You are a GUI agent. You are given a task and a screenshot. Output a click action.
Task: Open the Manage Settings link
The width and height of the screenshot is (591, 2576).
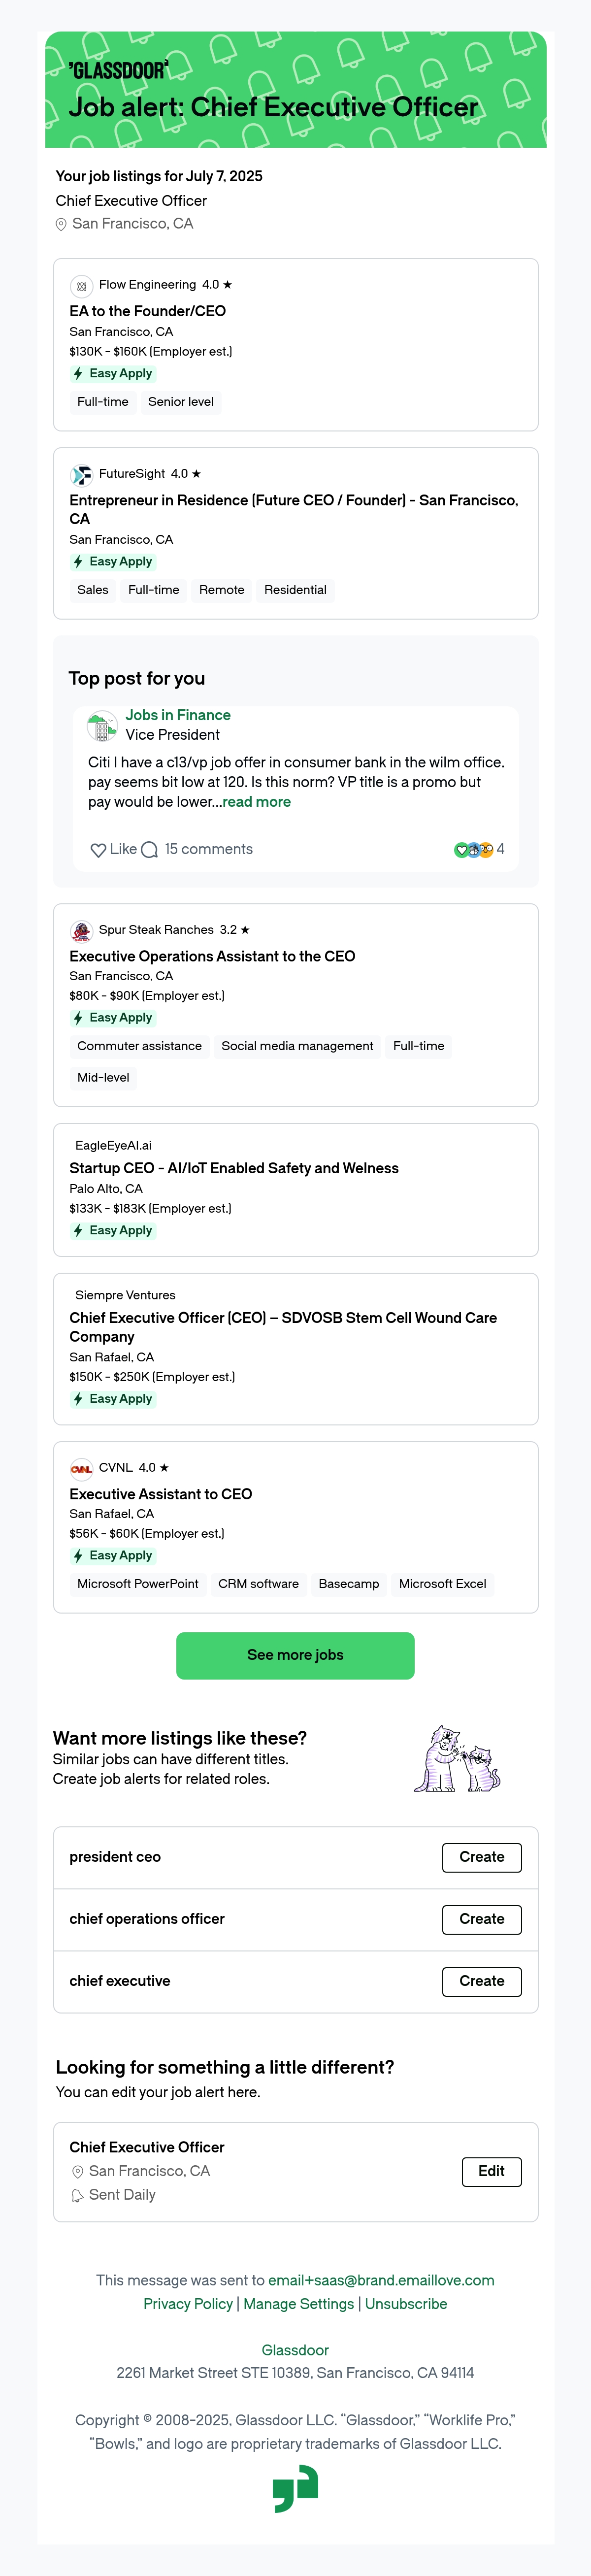299,2304
